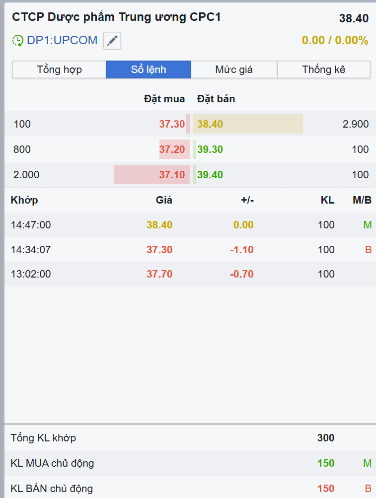Click the 38.40 ask price
Image resolution: width=376 pixels, height=498 pixels.
point(210,124)
